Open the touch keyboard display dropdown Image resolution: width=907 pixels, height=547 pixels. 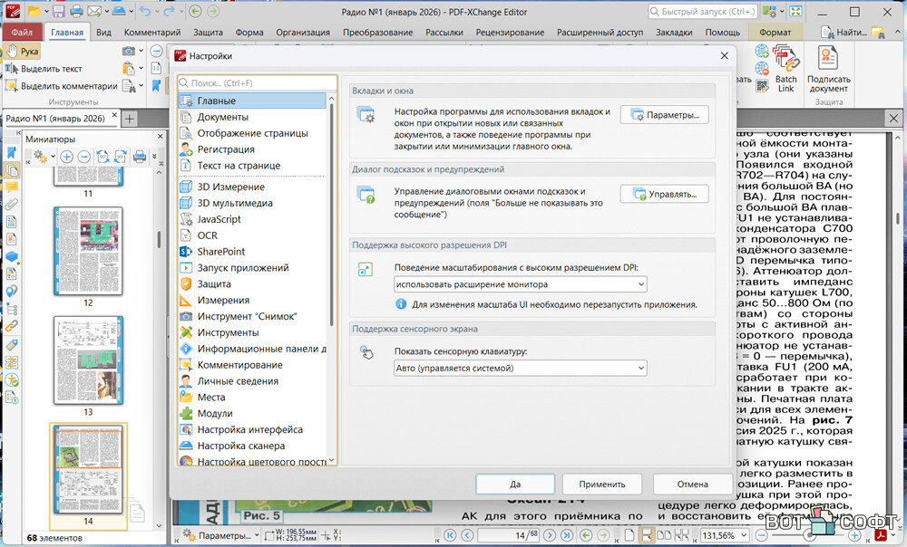520,369
